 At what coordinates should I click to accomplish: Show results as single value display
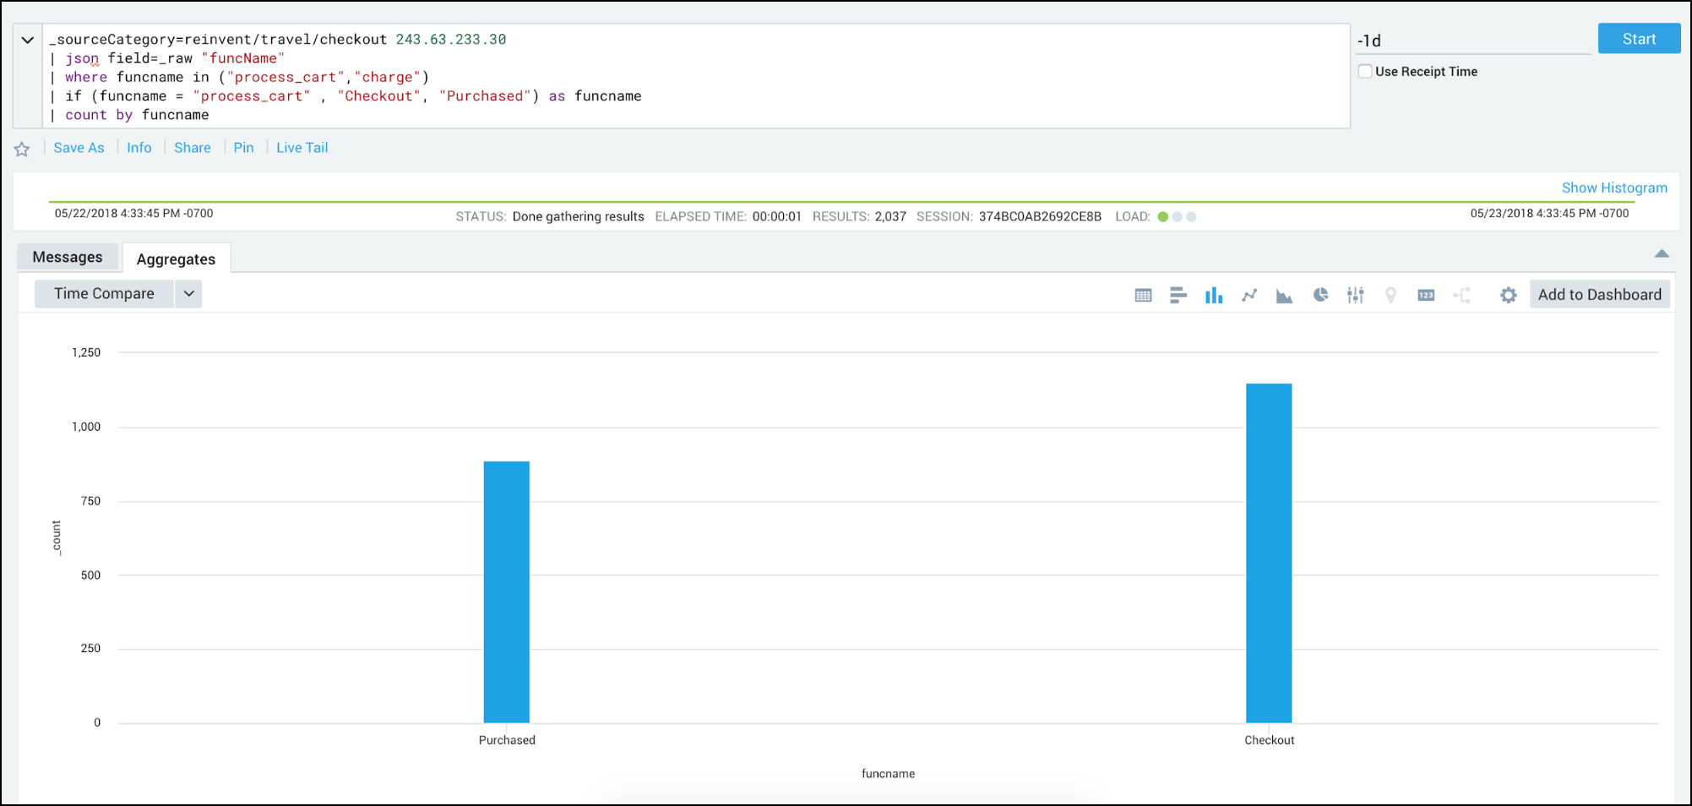(x=1425, y=295)
